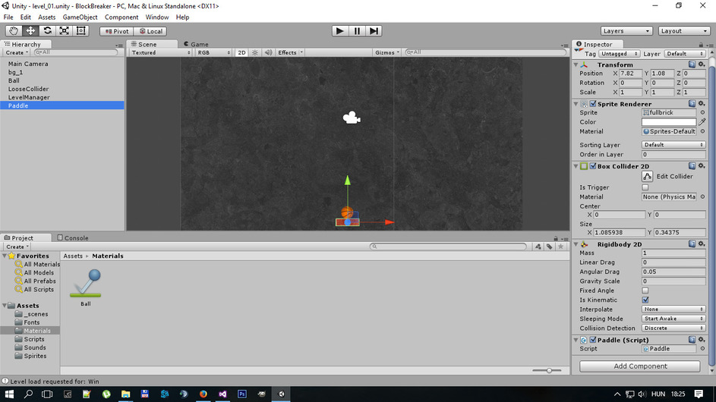The width and height of the screenshot is (716, 402).
Task: Click the camera gizmo in scene
Action: [351, 118]
